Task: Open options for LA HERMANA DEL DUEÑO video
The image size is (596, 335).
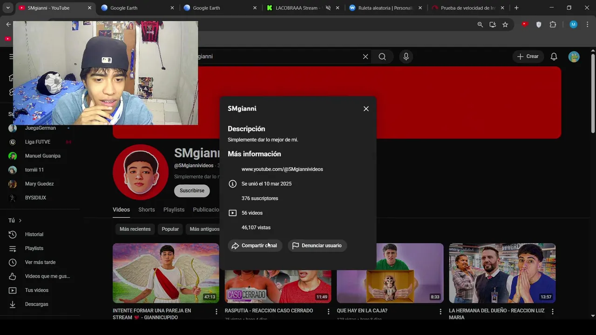Action: click(x=553, y=311)
